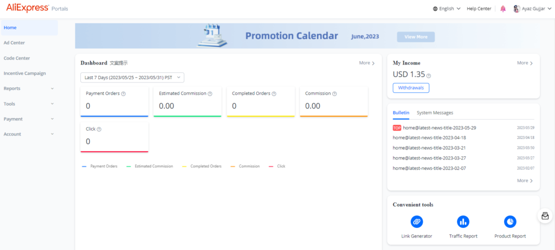Open bulletin home@latest-news-title-2023-05-29

coord(439,128)
